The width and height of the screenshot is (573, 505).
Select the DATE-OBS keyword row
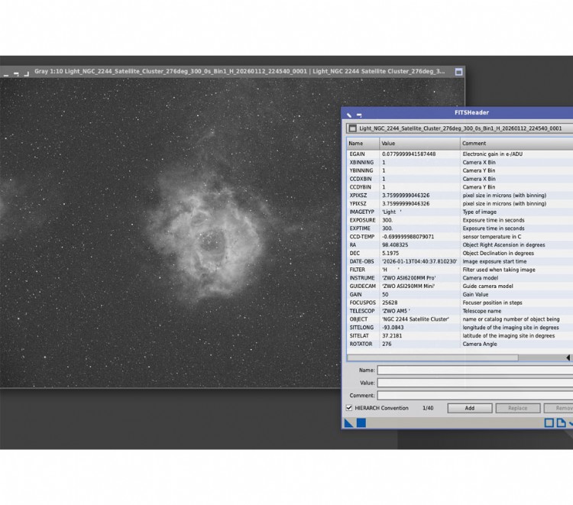tap(460, 261)
